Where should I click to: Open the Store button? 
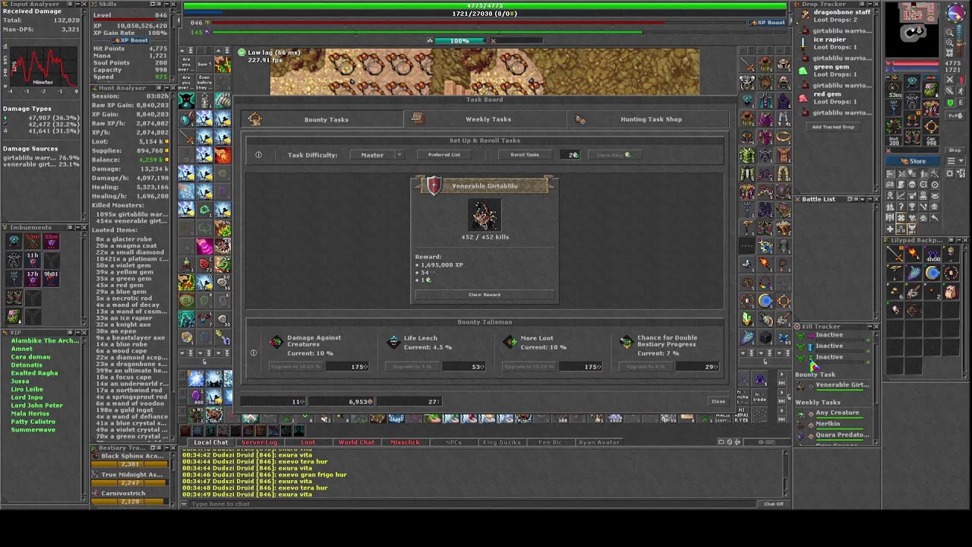coord(912,161)
